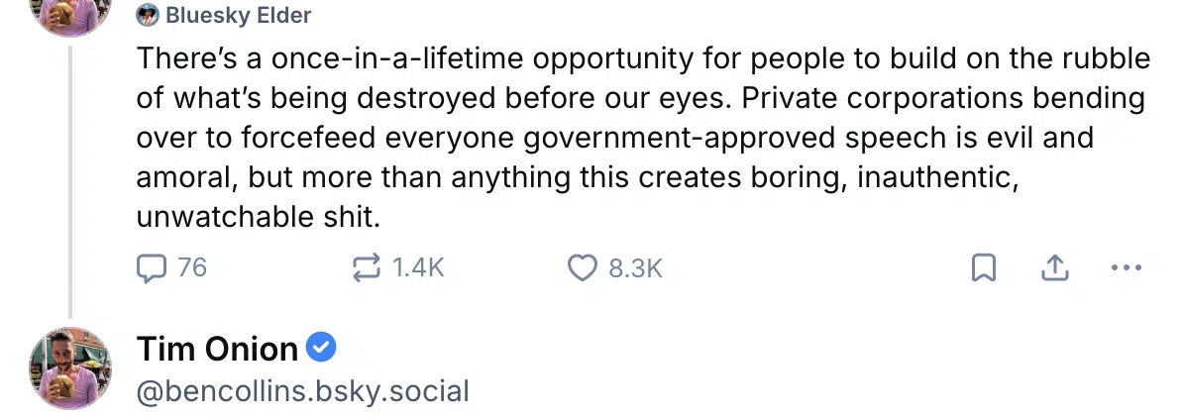Click the 76 reply count
Image resolution: width=1183 pixels, height=419 pixels.
tap(192, 267)
